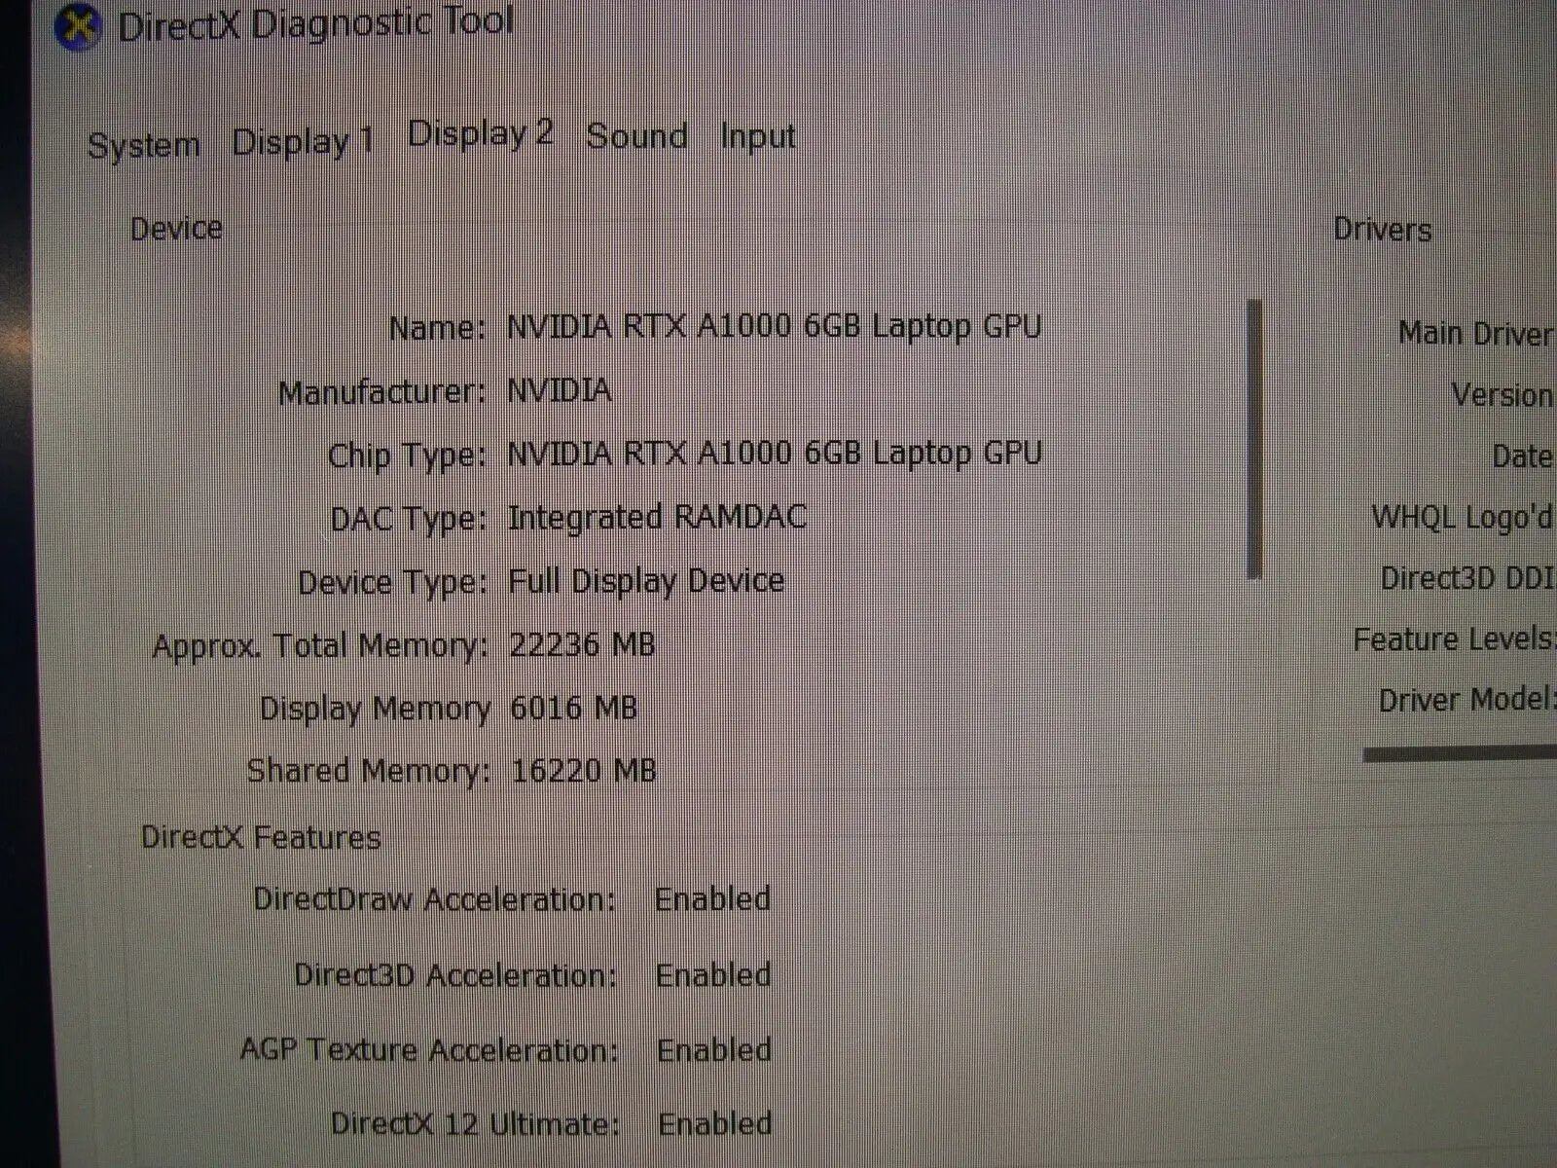Click the Main Driver label in Drivers
This screenshot has height=1168, width=1557.
pos(1476,334)
